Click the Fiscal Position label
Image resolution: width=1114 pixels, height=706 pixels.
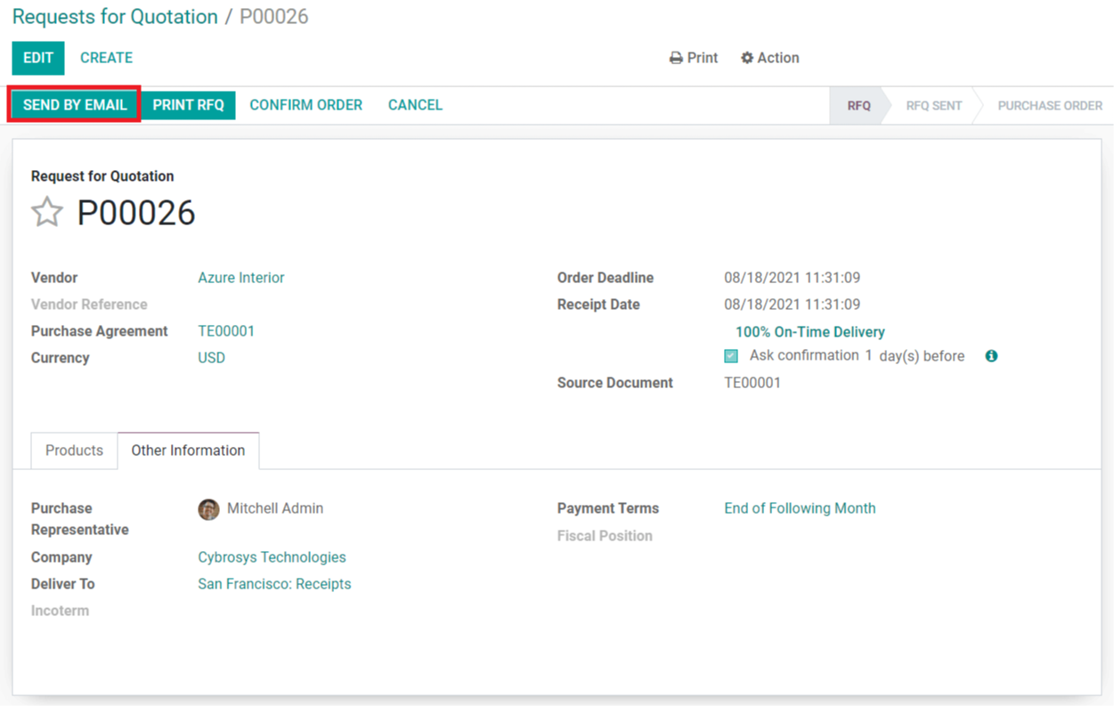605,536
